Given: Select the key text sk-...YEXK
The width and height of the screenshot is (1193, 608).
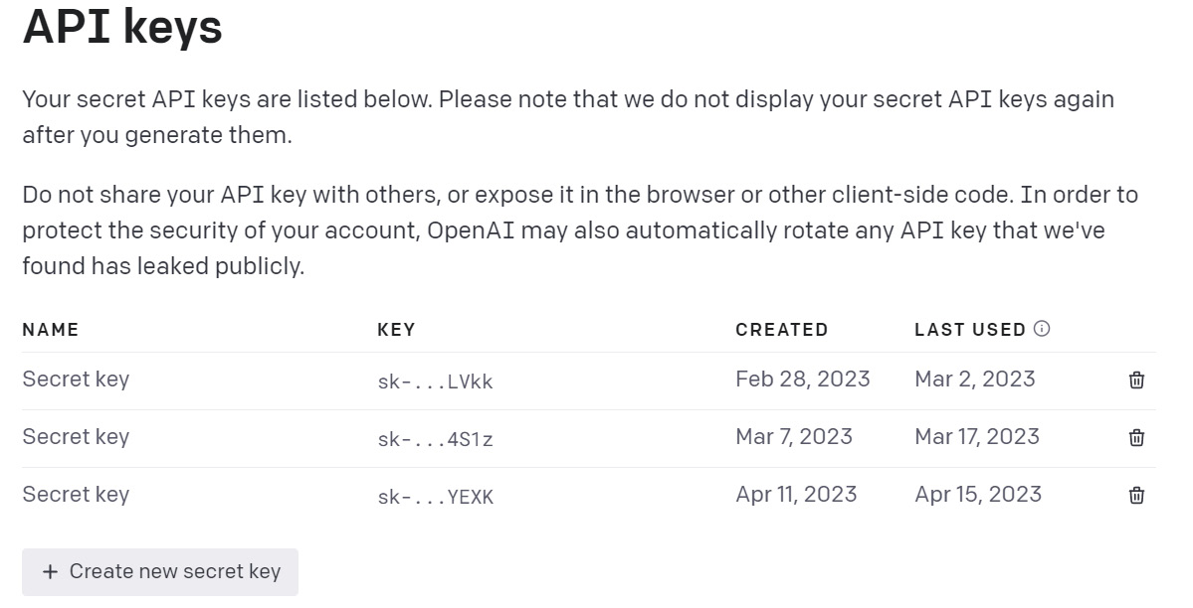Looking at the screenshot, I should (x=435, y=497).
